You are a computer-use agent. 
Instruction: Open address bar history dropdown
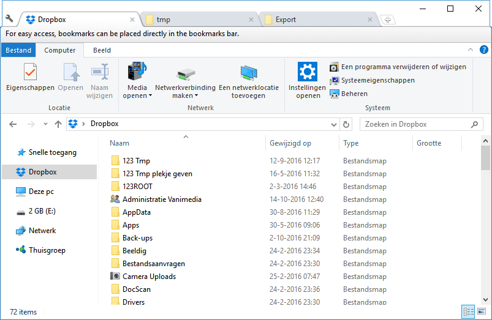point(334,124)
